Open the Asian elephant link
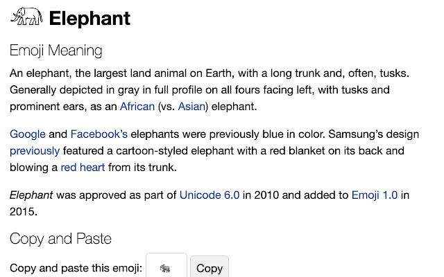 (x=191, y=106)
